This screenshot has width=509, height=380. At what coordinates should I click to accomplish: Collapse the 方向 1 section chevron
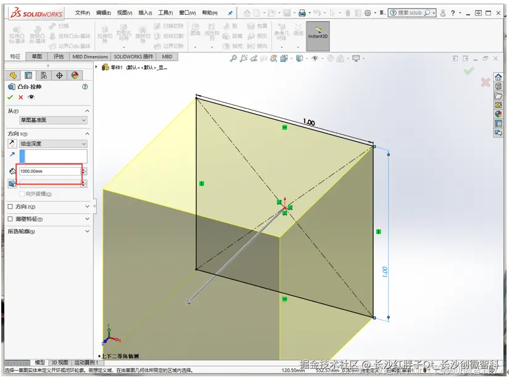87,134
